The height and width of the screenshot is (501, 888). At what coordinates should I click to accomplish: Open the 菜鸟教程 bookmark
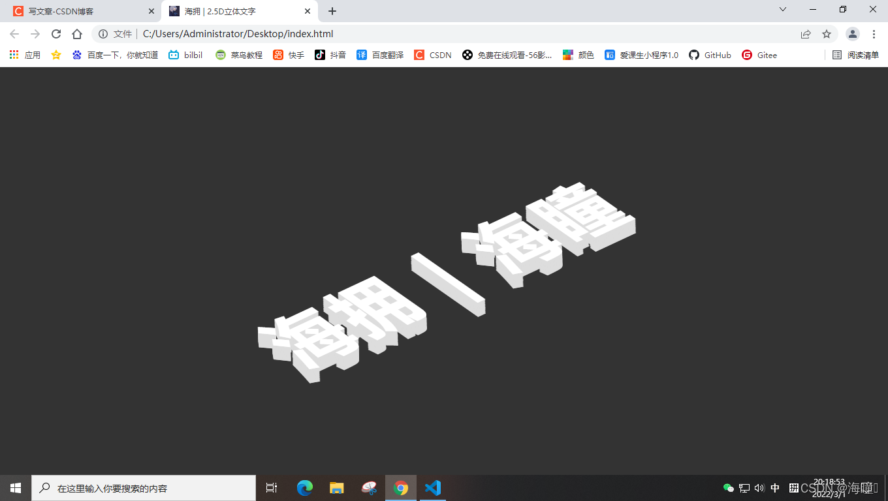coord(239,55)
